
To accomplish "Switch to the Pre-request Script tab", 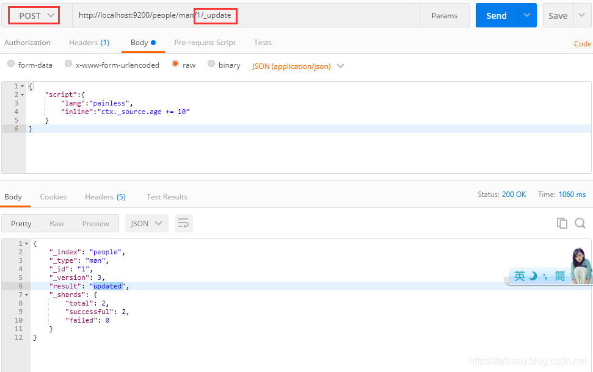I will pyautogui.click(x=205, y=43).
